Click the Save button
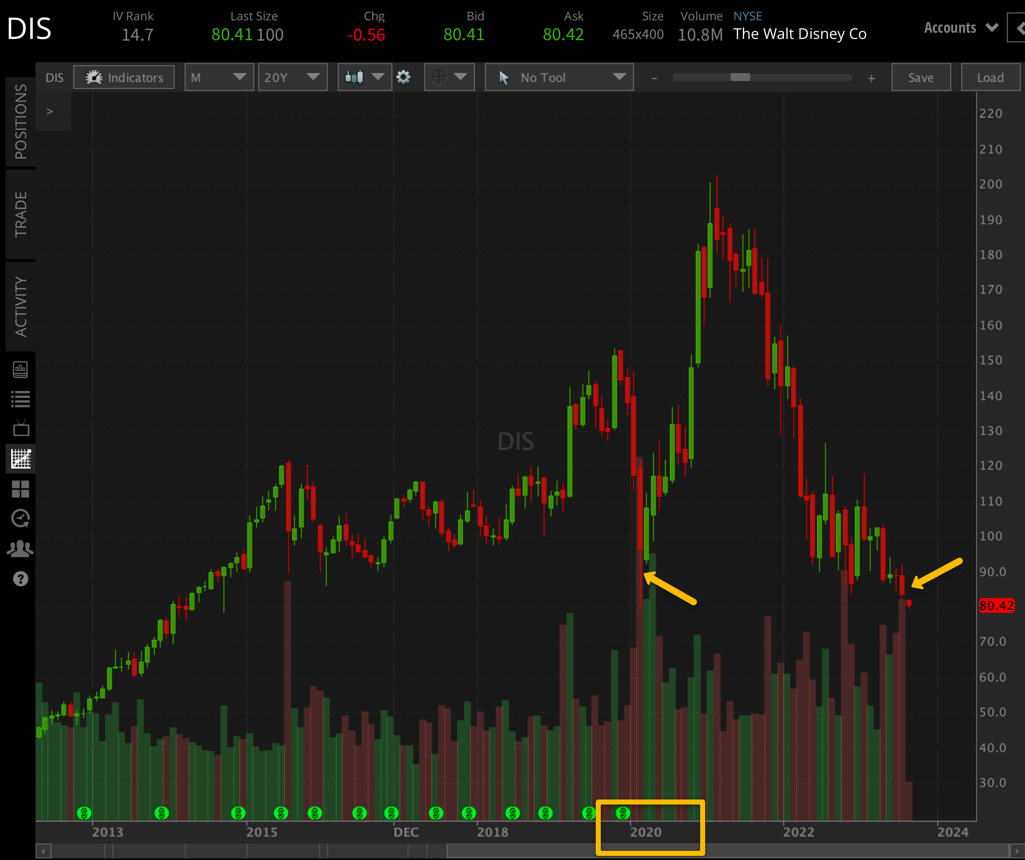This screenshot has height=860, width=1025. pos(921,77)
